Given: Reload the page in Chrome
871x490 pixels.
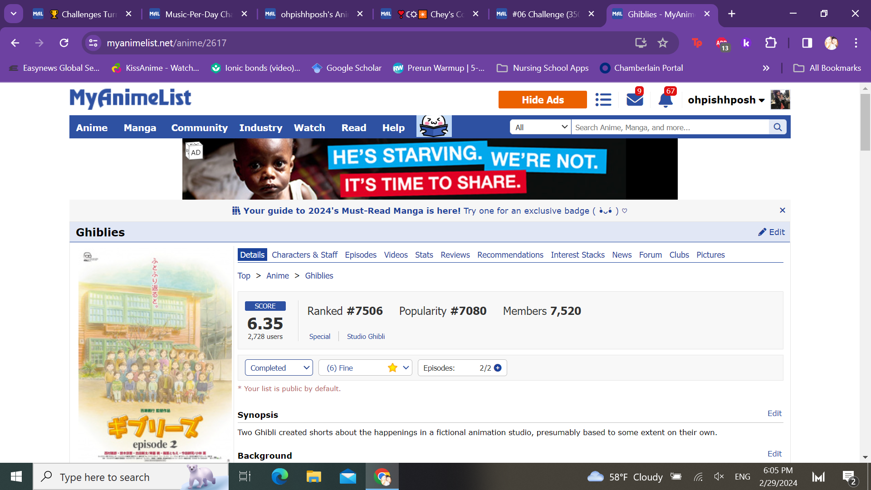Looking at the screenshot, I should coord(64,43).
